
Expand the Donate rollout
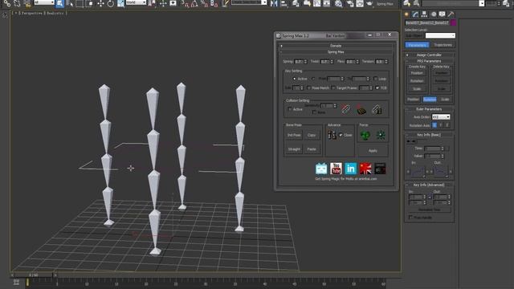click(336, 46)
